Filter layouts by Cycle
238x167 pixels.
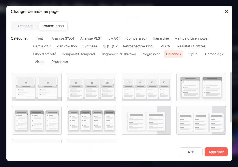click(x=193, y=54)
